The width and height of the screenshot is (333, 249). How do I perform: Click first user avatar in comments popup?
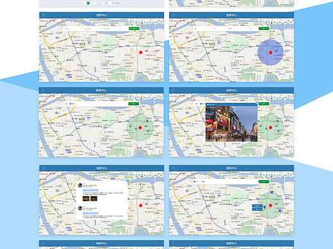[80, 185]
